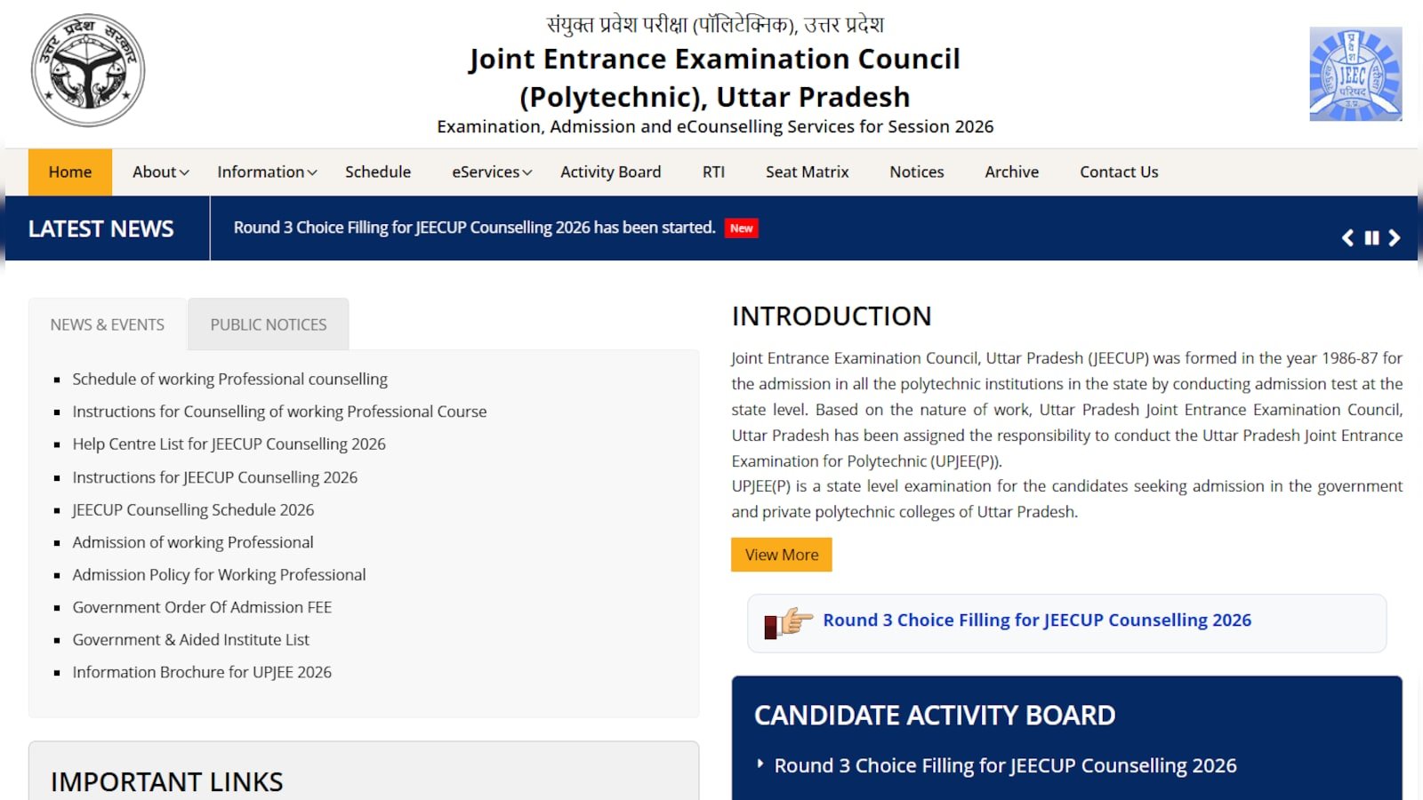This screenshot has width=1423, height=800.
Task: Open Admission Policy for Working Professional
Action: tap(219, 575)
